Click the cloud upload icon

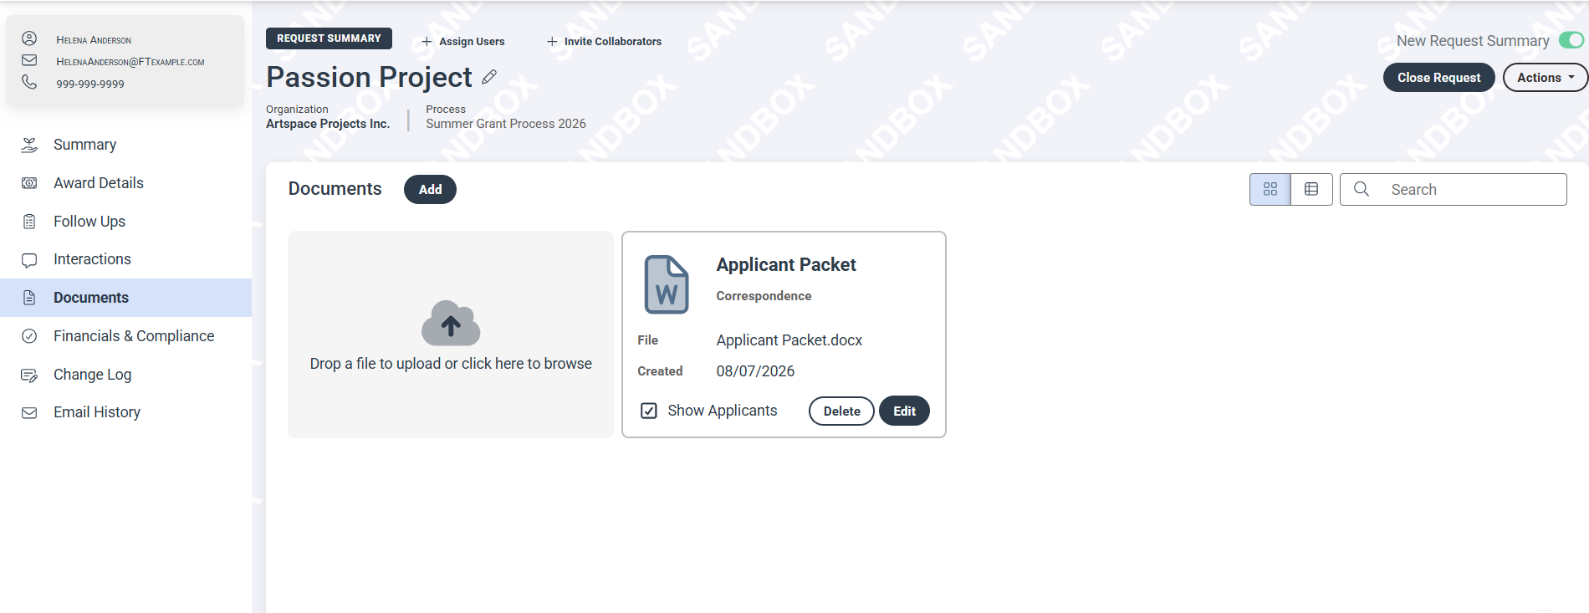point(451,323)
